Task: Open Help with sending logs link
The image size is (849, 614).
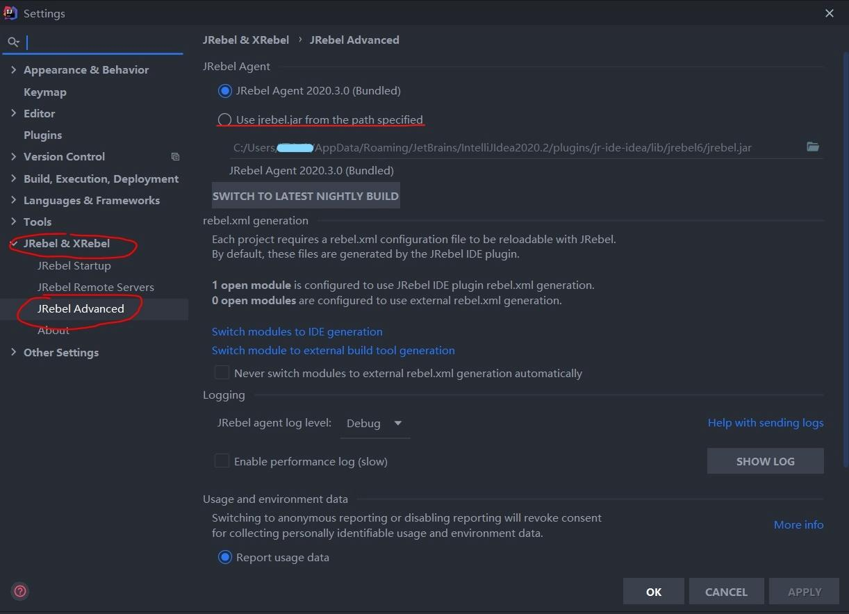Action: [x=766, y=423]
